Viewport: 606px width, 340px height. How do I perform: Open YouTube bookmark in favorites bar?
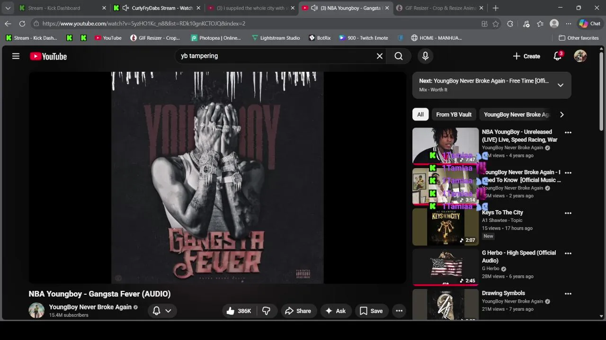tap(108, 38)
